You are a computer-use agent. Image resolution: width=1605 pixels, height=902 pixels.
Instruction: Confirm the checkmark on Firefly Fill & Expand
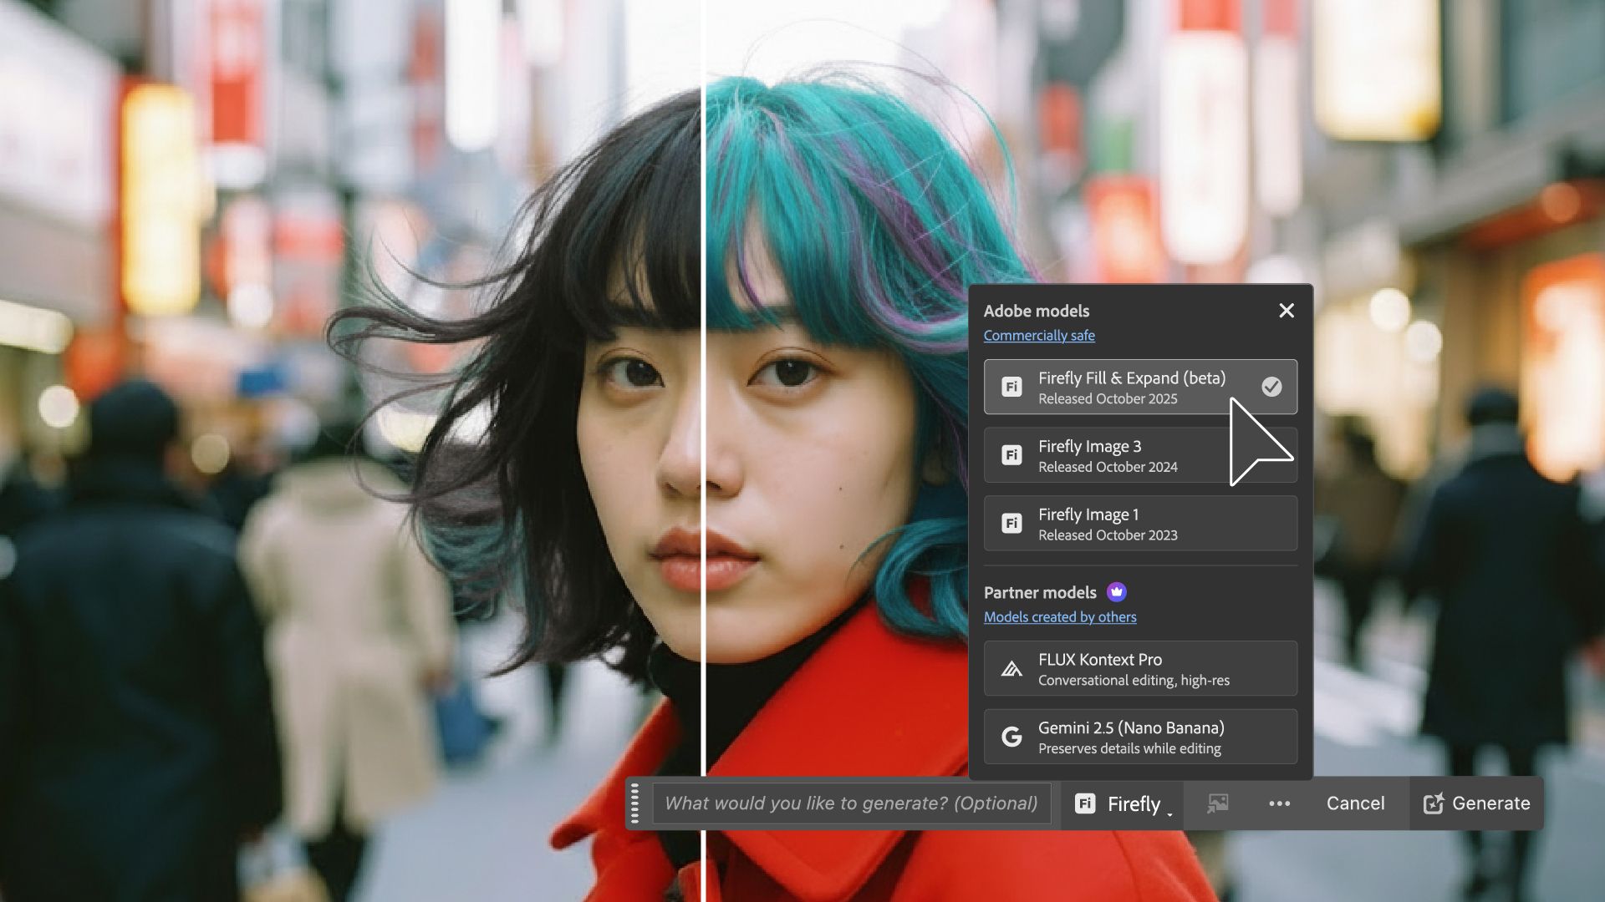(1271, 387)
